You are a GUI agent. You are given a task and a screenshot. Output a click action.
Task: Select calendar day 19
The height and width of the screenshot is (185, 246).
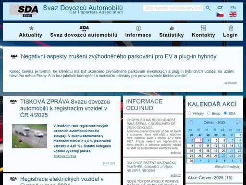(x=215, y=151)
